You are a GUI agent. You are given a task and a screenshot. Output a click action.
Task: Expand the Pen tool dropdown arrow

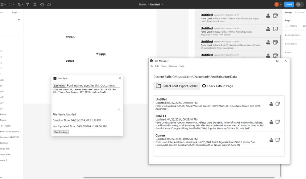[x=23, y=4]
